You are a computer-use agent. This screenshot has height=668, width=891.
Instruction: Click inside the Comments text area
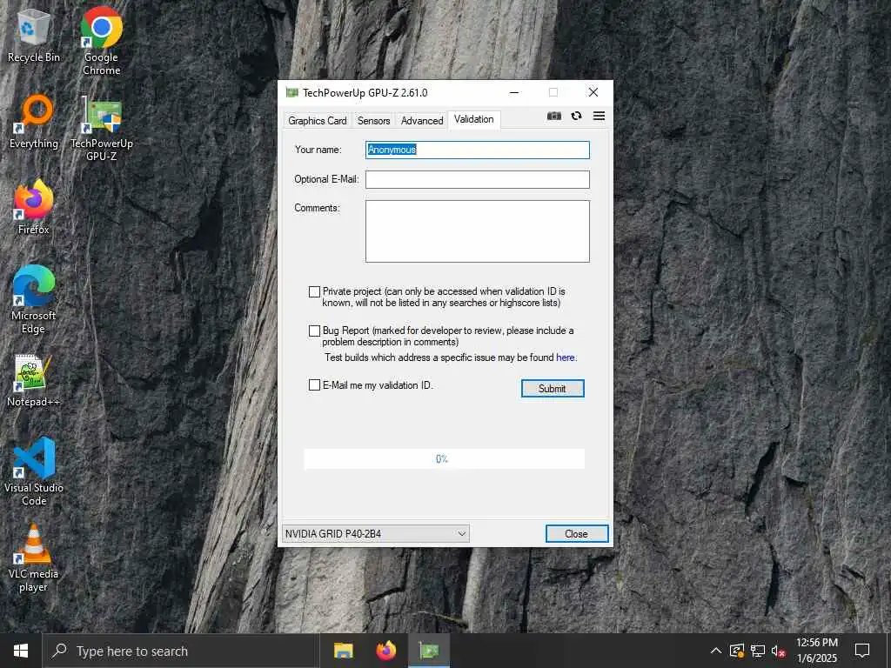click(x=478, y=231)
